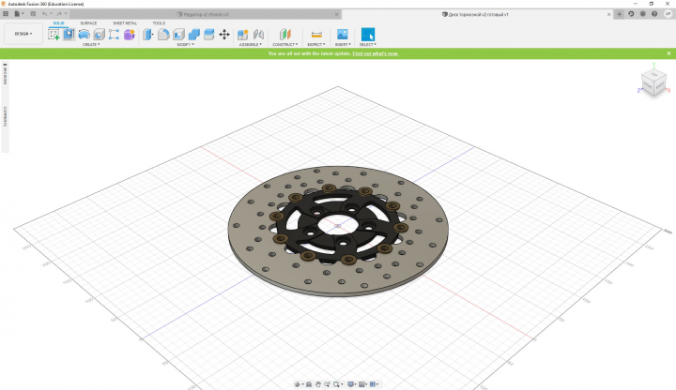Image resolution: width=676 pixels, height=390 pixels.
Task: Expand the collapsed BROWSER panel
Action: tap(6, 74)
